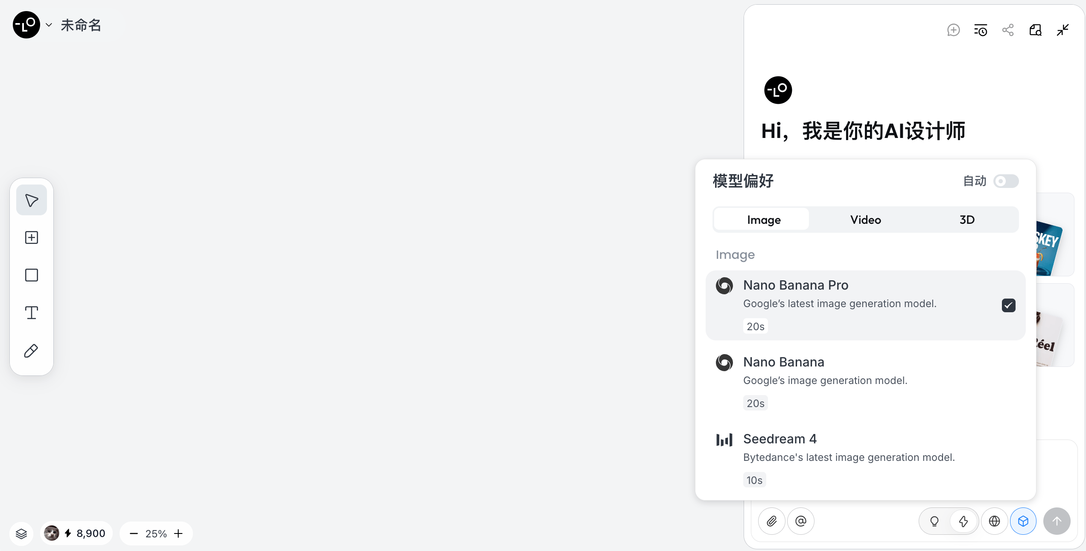This screenshot has width=1086, height=551.
Task: Select the arrow pointer tool
Action: point(32,200)
